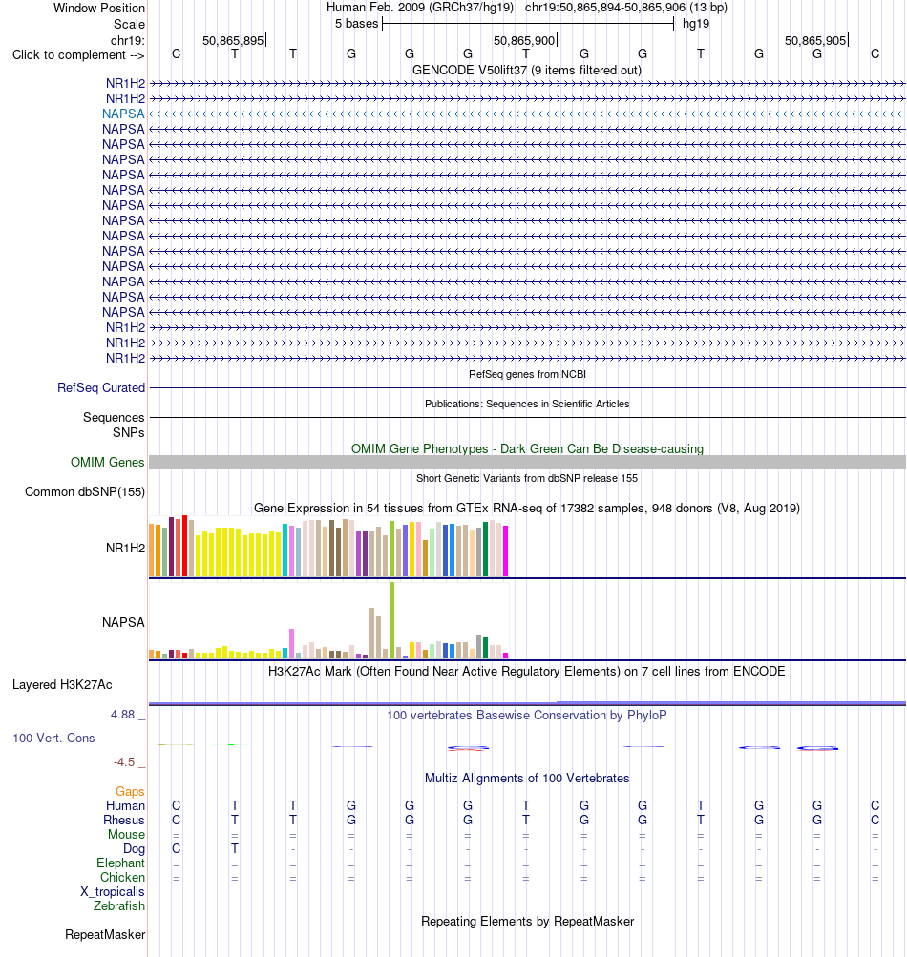Open 'Publications: Sequences in Scientific Articles' title
This screenshot has width=907, height=957.
[527, 404]
